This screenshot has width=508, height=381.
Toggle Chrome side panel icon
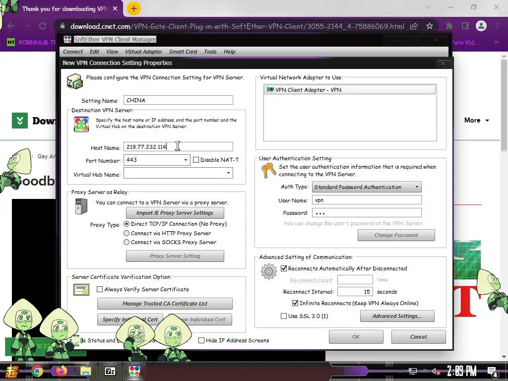465,26
